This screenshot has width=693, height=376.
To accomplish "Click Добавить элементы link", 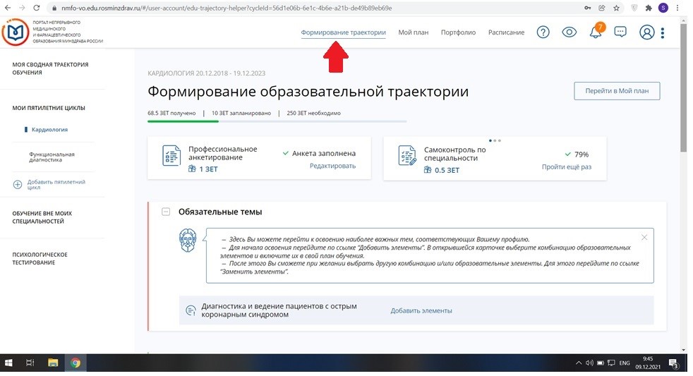I will 421,310.
